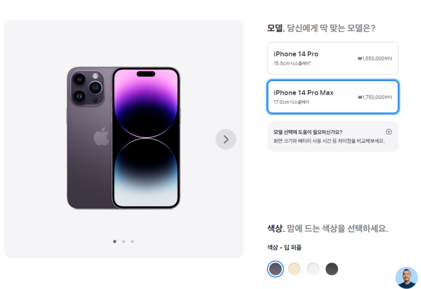Choose the Space Black color swatch
This screenshot has height=289, width=421.
332,269
